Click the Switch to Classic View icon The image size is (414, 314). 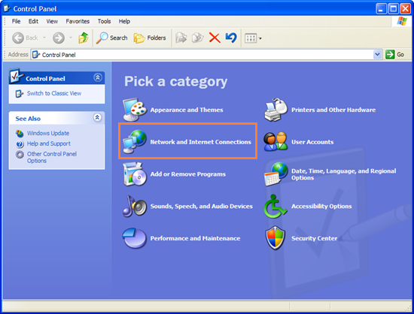[19, 93]
